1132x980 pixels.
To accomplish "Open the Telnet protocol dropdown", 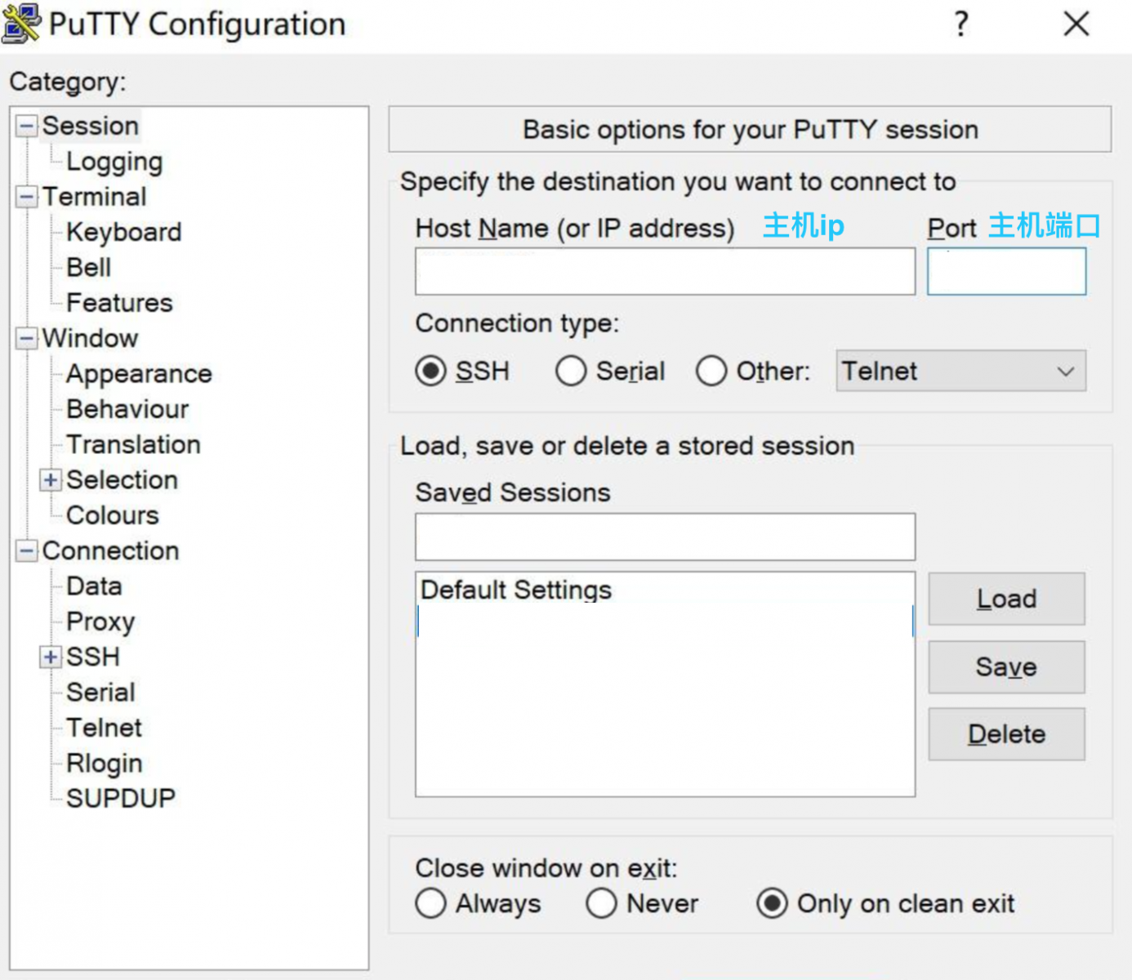I will click(x=960, y=371).
